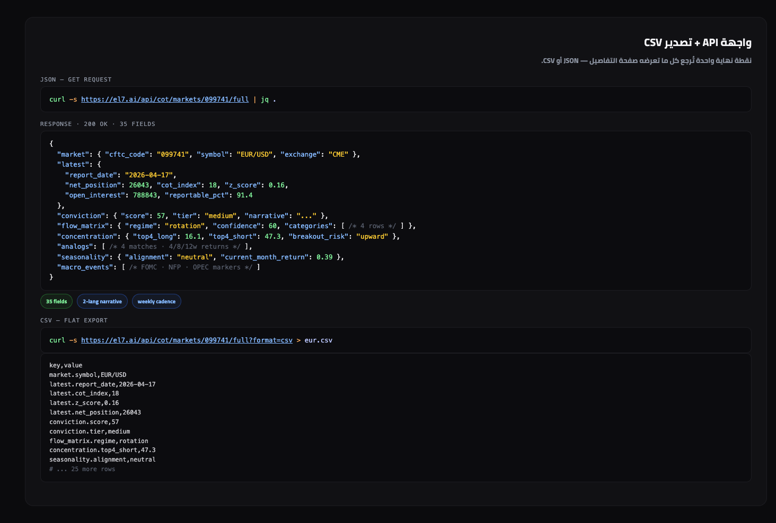Click the "2026-04-17" report_date value in JSON
Image resolution: width=776 pixels, height=523 pixels.
[149, 175]
